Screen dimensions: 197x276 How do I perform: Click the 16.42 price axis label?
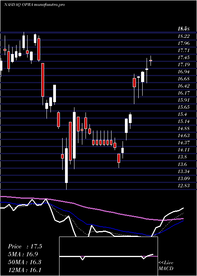[184, 86]
